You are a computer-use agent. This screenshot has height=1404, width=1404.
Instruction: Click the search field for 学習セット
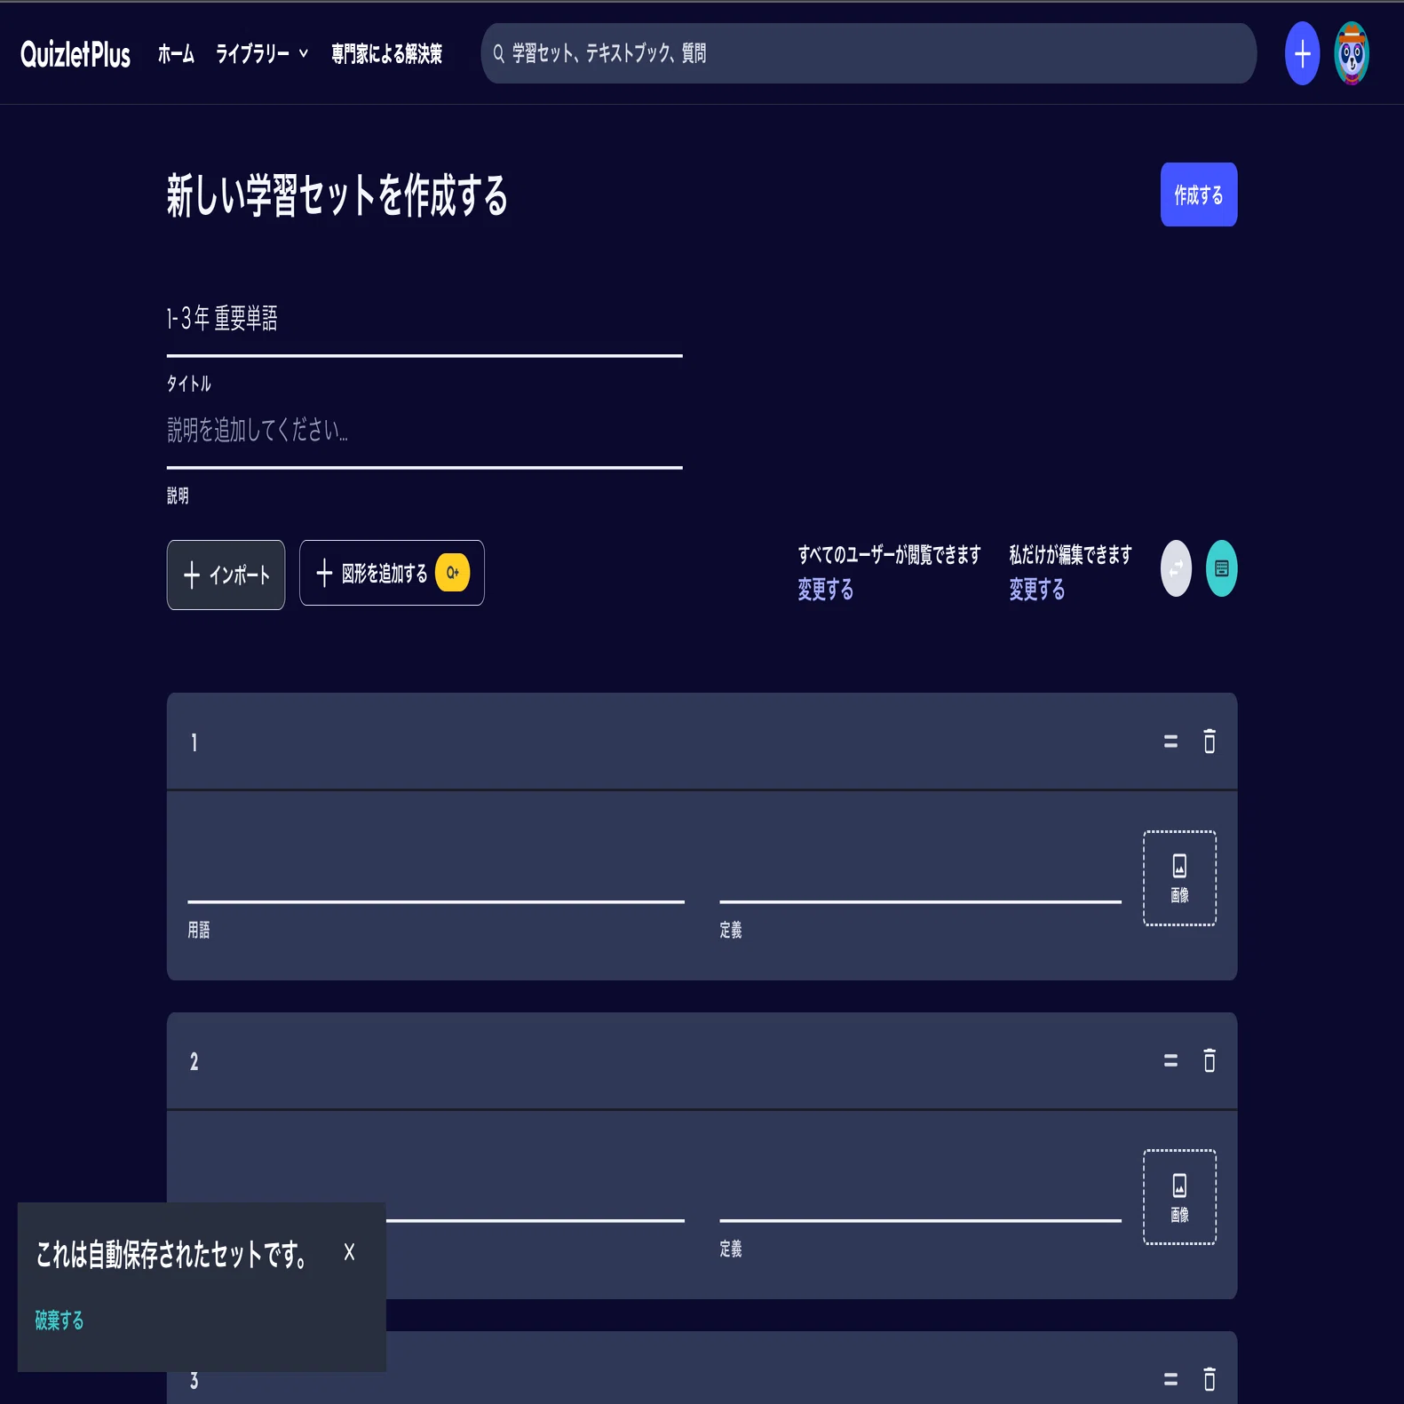click(869, 53)
